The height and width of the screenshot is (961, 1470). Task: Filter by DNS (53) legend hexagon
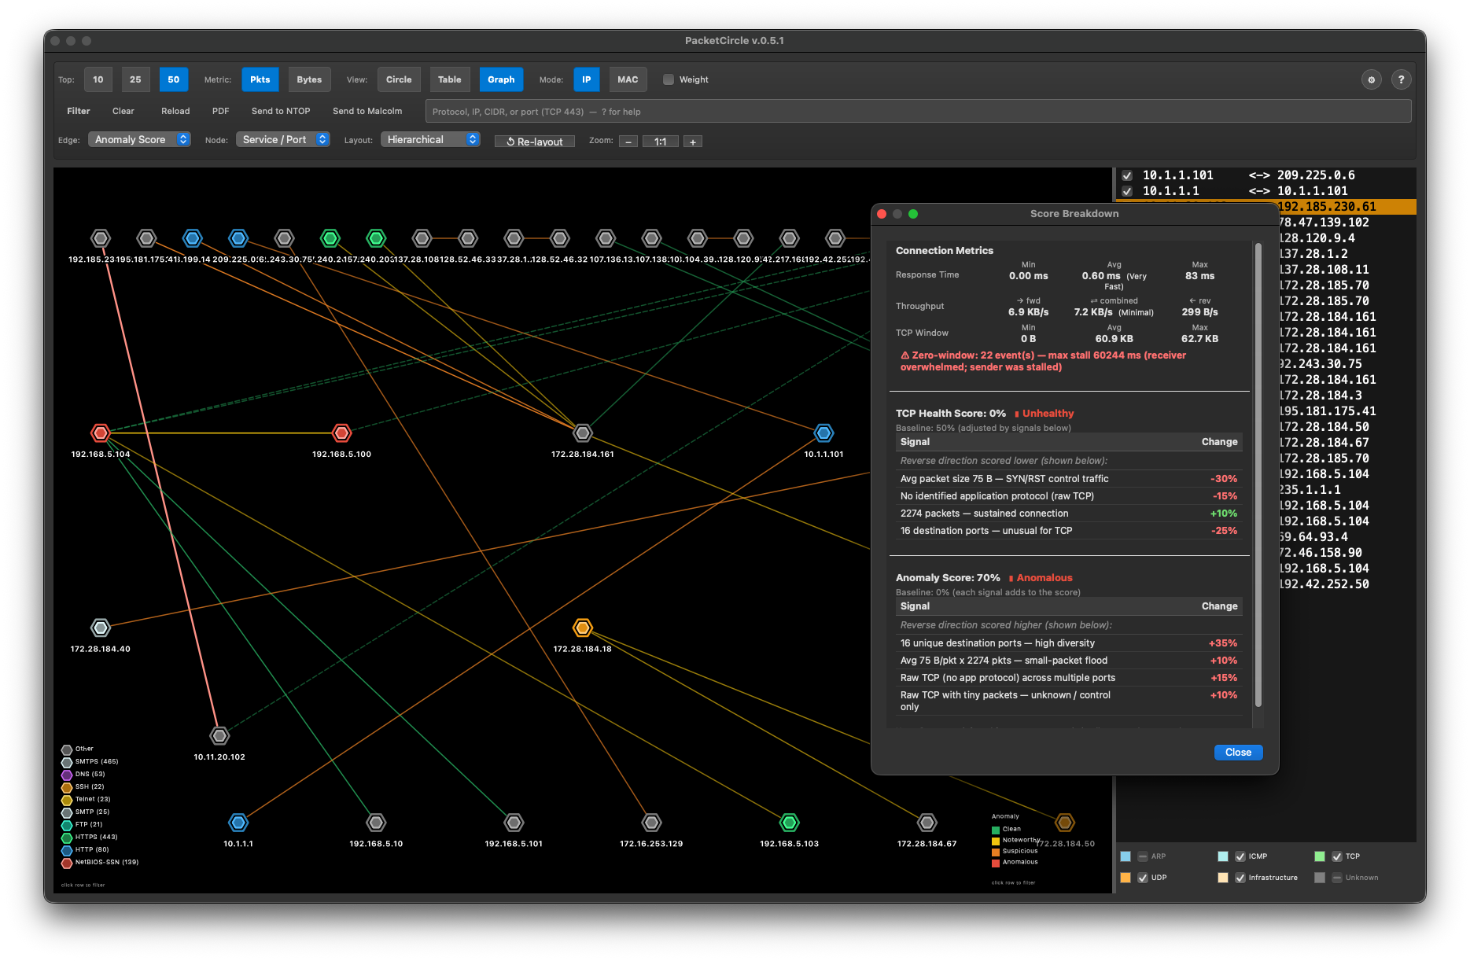click(67, 775)
